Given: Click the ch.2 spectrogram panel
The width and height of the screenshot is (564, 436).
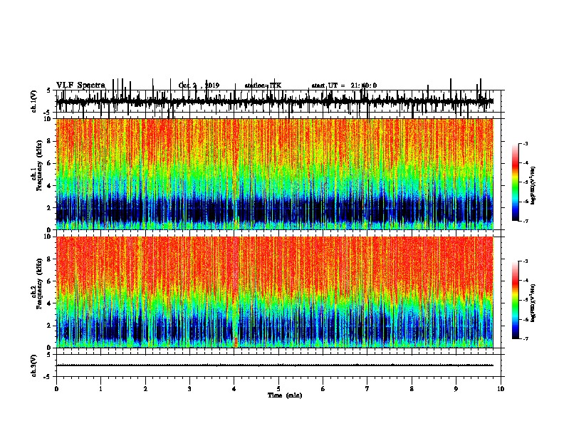Looking at the screenshot, I should pyautogui.click(x=275, y=292).
